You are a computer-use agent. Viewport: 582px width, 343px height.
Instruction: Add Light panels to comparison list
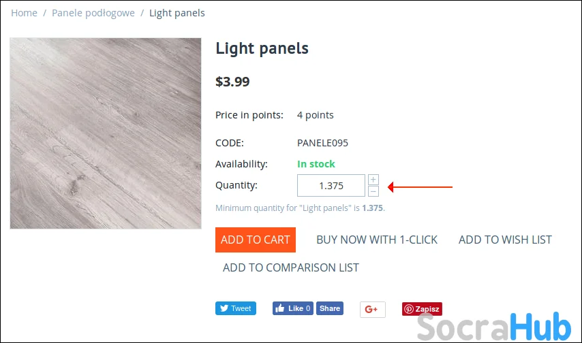coord(291,267)
